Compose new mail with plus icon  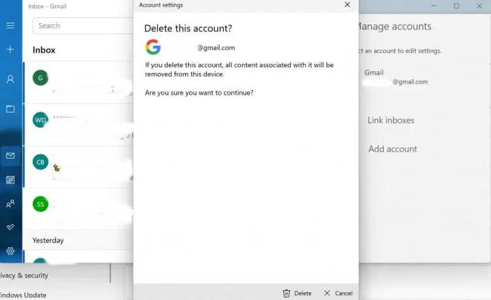coord(10,49)
